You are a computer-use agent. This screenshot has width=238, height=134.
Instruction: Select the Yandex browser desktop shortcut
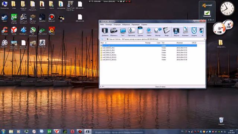[x=14, y=31]
